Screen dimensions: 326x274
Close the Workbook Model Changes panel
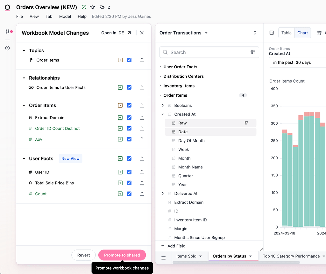point(142,33)
